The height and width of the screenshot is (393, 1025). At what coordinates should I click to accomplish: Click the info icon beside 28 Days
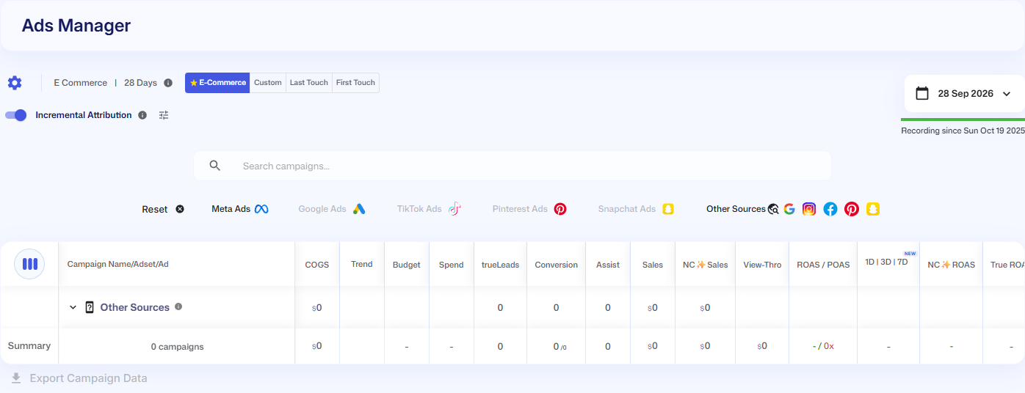click(x=168, y=83)
